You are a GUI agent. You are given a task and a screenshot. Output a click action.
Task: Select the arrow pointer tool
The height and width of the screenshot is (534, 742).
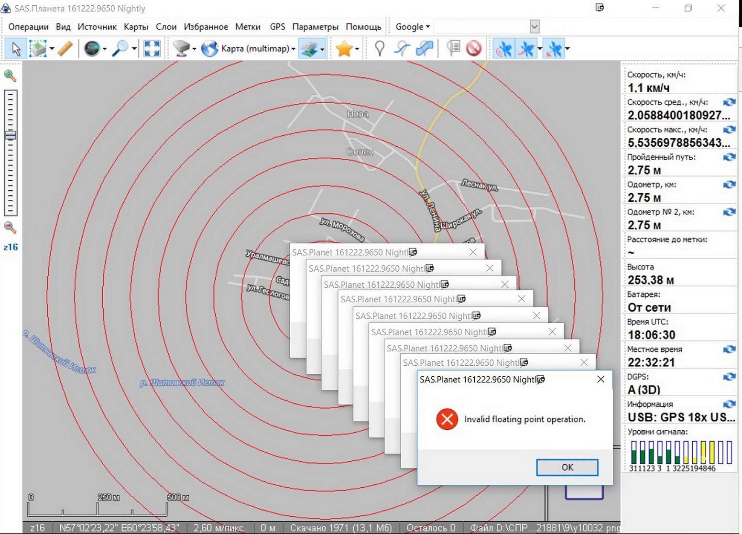coord(16,49)
